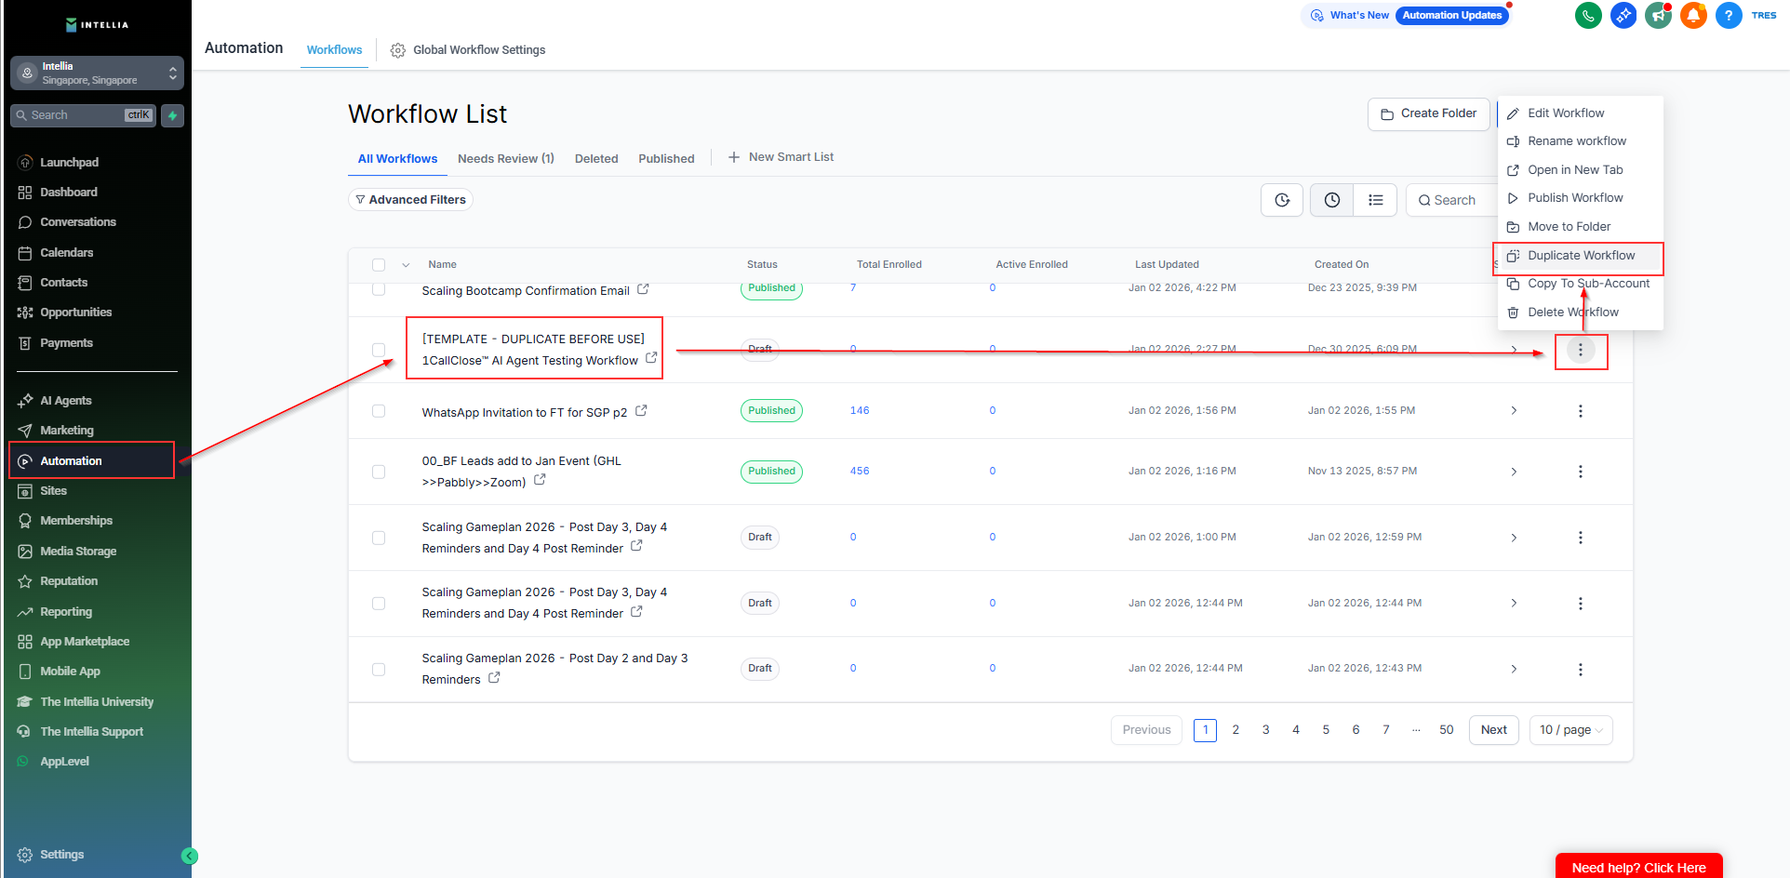Choose Duplicate Workflow from context menu
This screenshot has height=878, width=1790.
tap(1580, 256)
